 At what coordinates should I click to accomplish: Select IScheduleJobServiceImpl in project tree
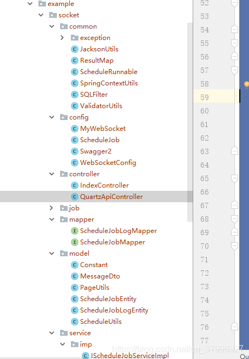[130, 356]
